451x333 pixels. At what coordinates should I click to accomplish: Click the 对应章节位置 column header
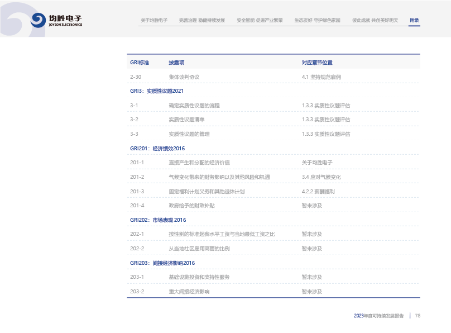(x=317, y=63)
